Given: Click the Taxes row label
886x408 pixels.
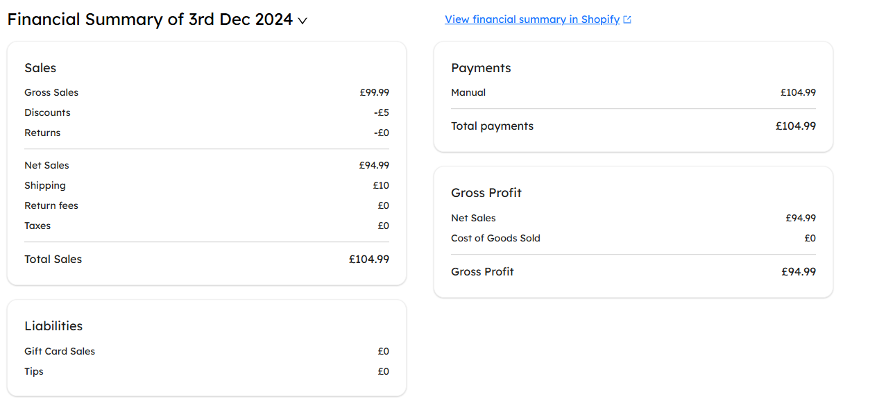Looking at the screenshot, I should pos(37,226).
